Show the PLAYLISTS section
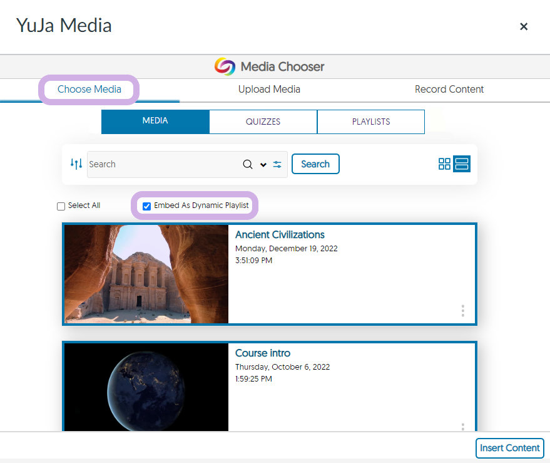The height and width of the screenshot is (463, 550). 370,122
